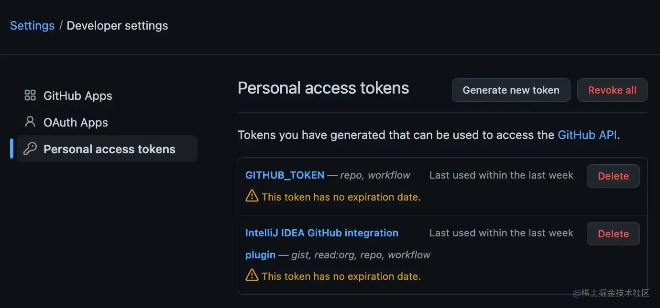The width and height of the screenshot is (660, 308).
Task: Open the Settings breadcrumb link
Action: pyautogui.click(x=32, y=25)
